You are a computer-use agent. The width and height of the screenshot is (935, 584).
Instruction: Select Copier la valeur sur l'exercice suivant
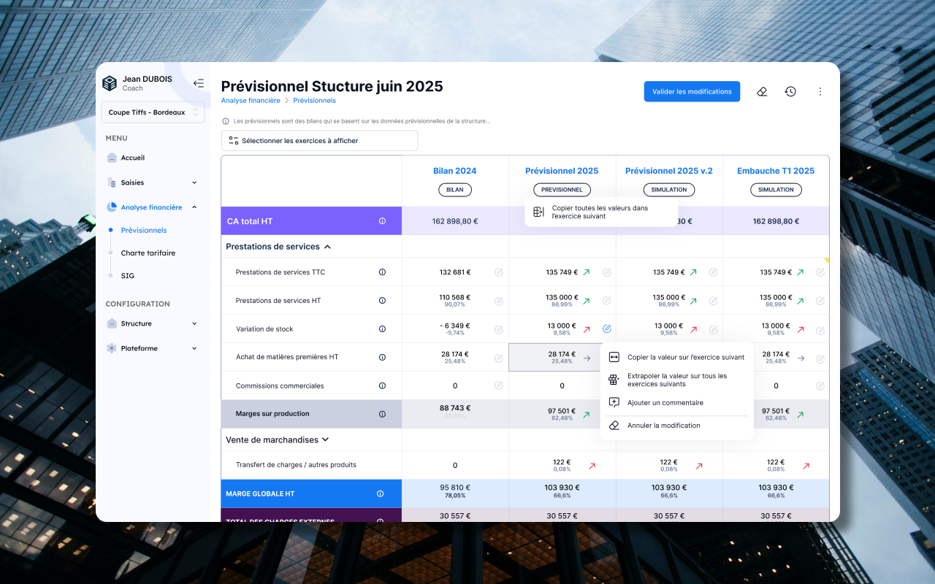click(676, 357)
